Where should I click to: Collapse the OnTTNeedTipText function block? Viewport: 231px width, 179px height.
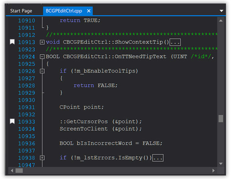42,56
